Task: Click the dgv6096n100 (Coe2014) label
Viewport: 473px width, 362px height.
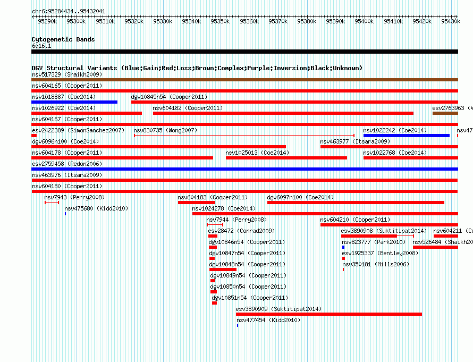Action: (x=65, y=141)
